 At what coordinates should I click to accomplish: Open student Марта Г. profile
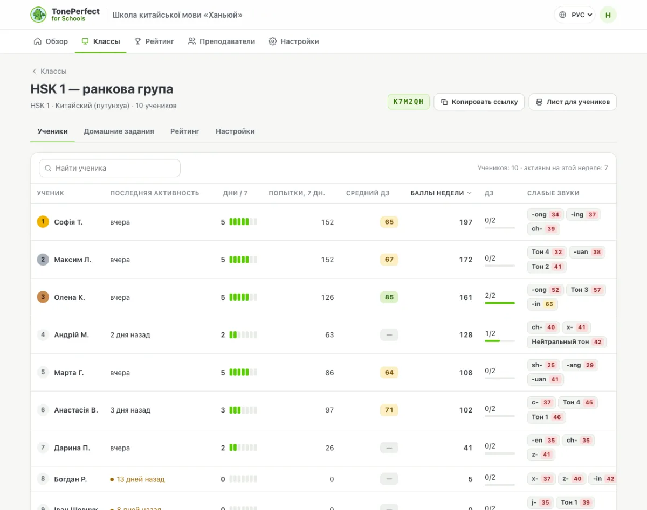pos(69,372)
